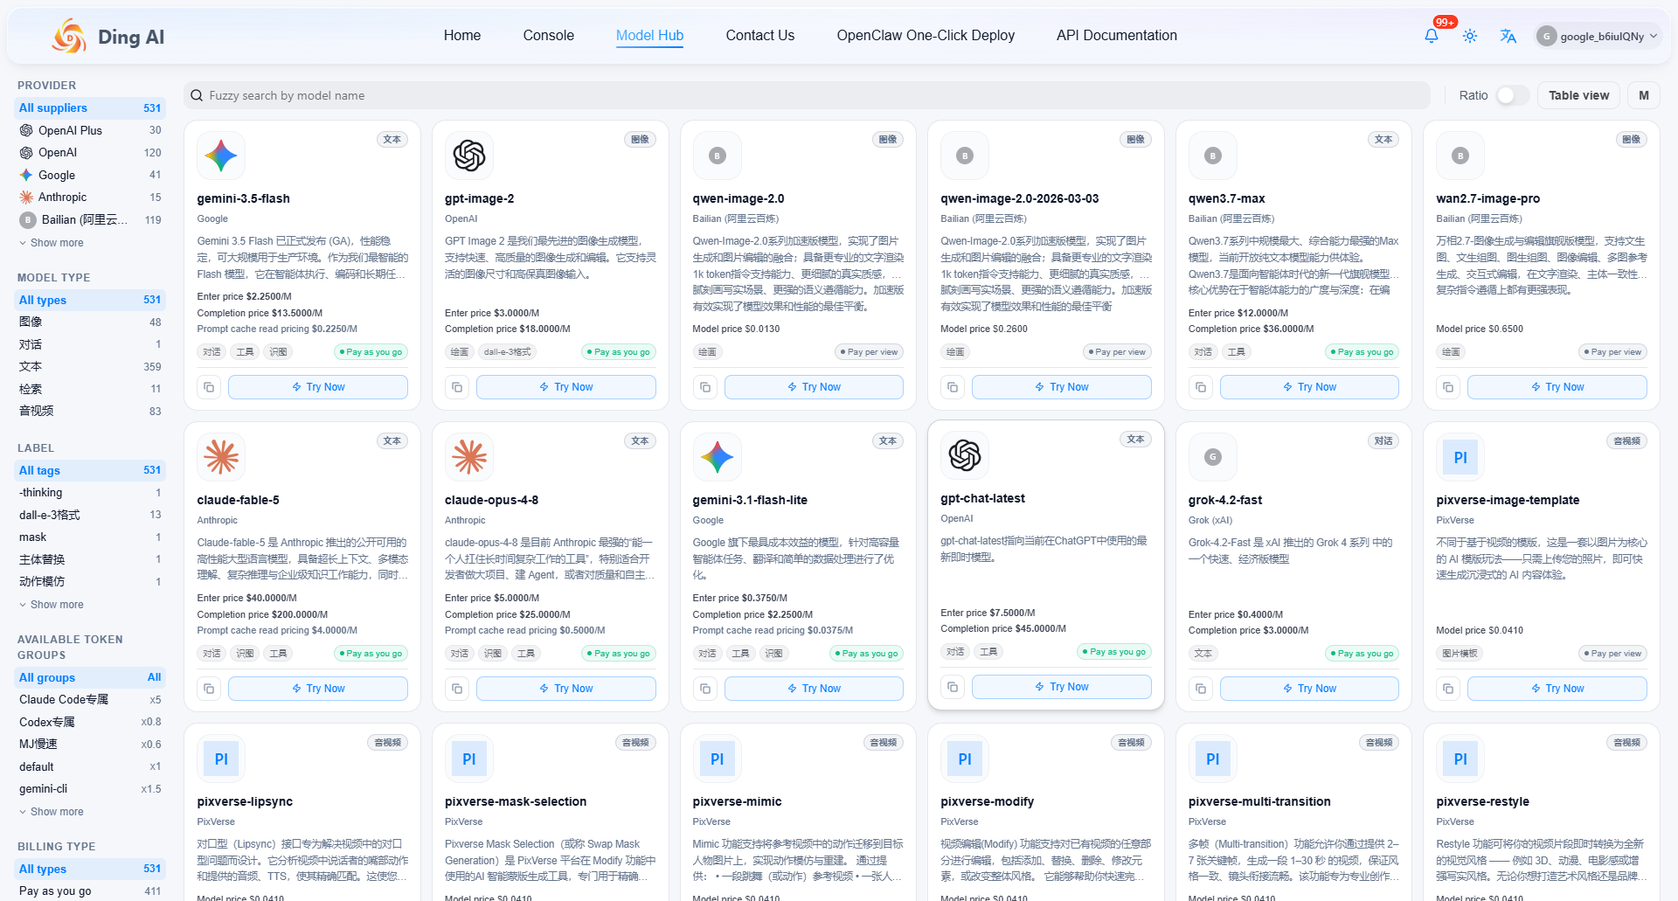The width and height of the screenshot is (1678, 901).
Task: Open API Documentation
Action: 1117,36
